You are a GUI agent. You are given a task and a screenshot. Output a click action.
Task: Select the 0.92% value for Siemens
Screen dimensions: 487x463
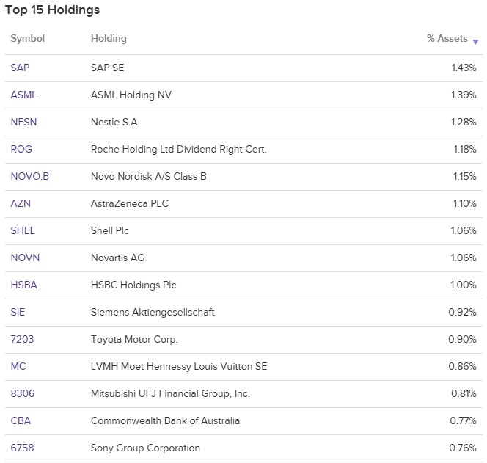point(463,312)
